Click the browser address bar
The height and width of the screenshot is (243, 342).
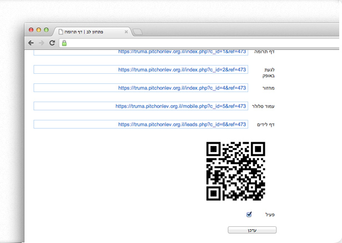point(199,43)
